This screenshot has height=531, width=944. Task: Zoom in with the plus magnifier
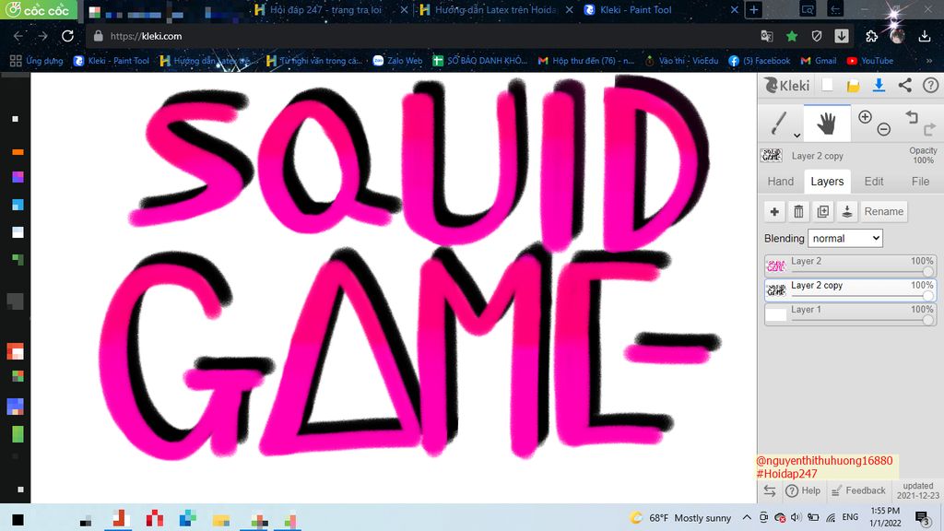(x=865, y=117)
